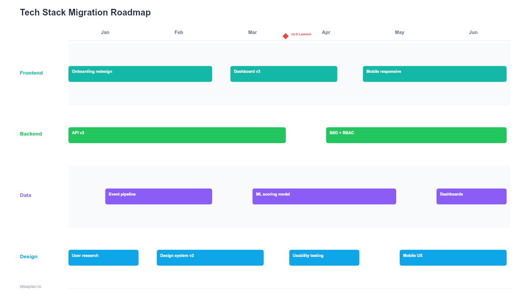
Task: Select the Design system v2 bar
Action: [x=210, y=257]
